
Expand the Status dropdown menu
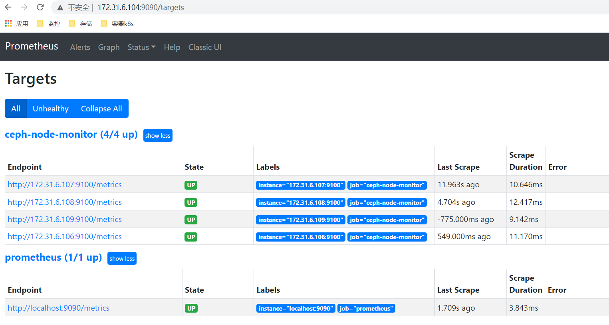point(142,47)
